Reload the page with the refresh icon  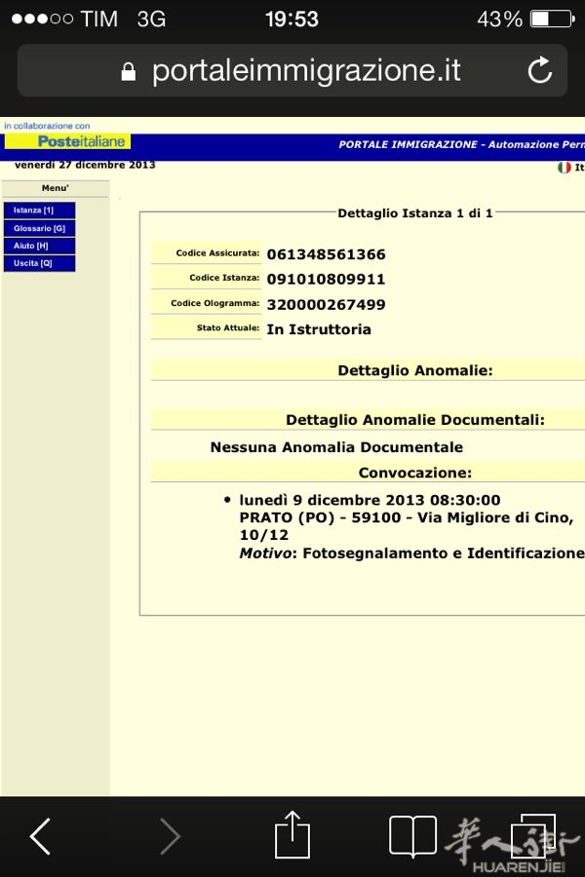pos(539,70)
